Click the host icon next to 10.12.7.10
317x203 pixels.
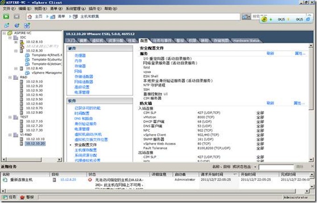click(21, 121)
